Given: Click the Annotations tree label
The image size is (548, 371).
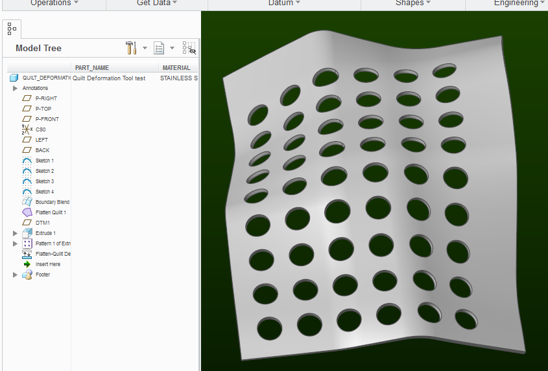Looking at the screenshot, I should tap(35, 88).
